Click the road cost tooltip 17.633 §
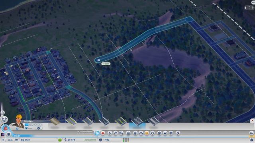255x143 pixels. click(x=106, y=64)
